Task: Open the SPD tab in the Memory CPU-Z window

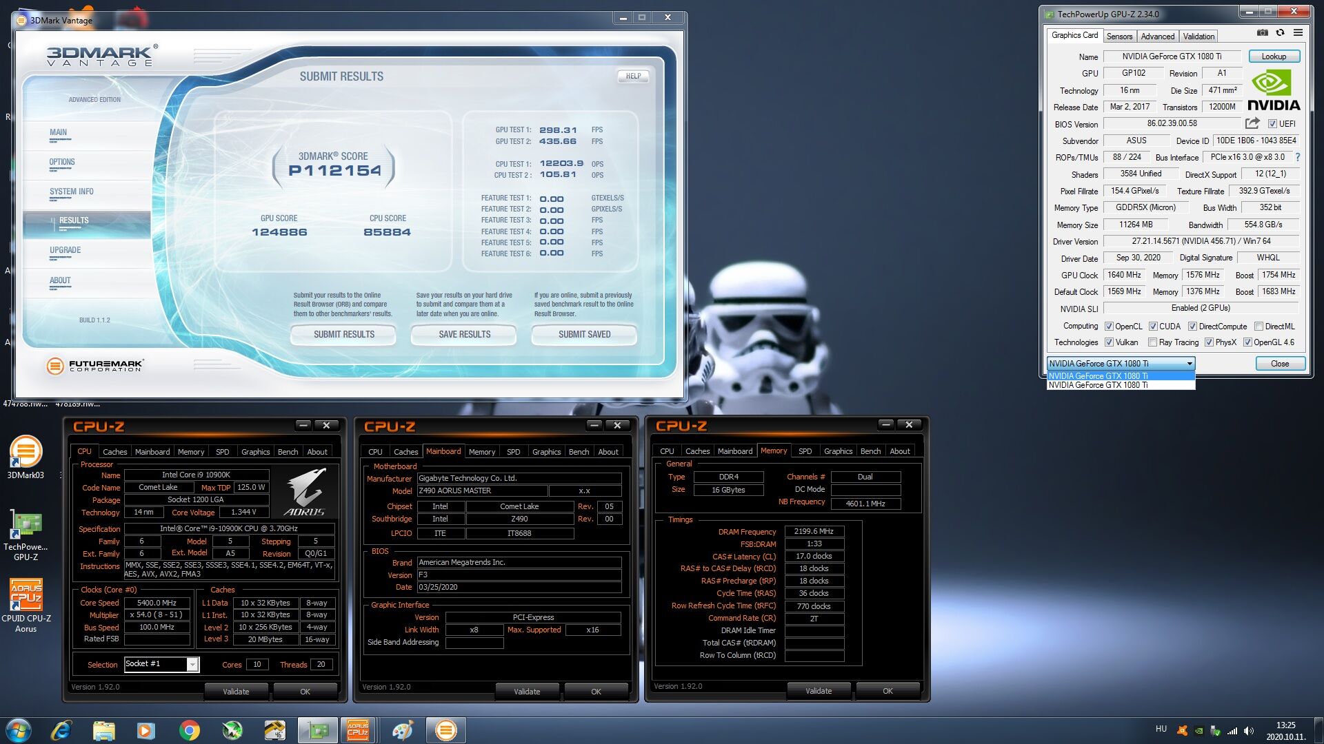Action: point(805,451)
